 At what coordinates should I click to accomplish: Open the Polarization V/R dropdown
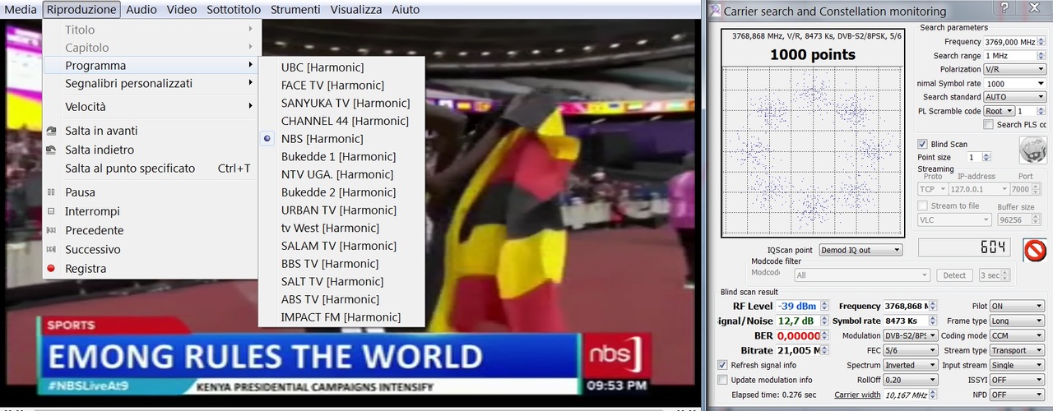click(x=1014, y=70)
